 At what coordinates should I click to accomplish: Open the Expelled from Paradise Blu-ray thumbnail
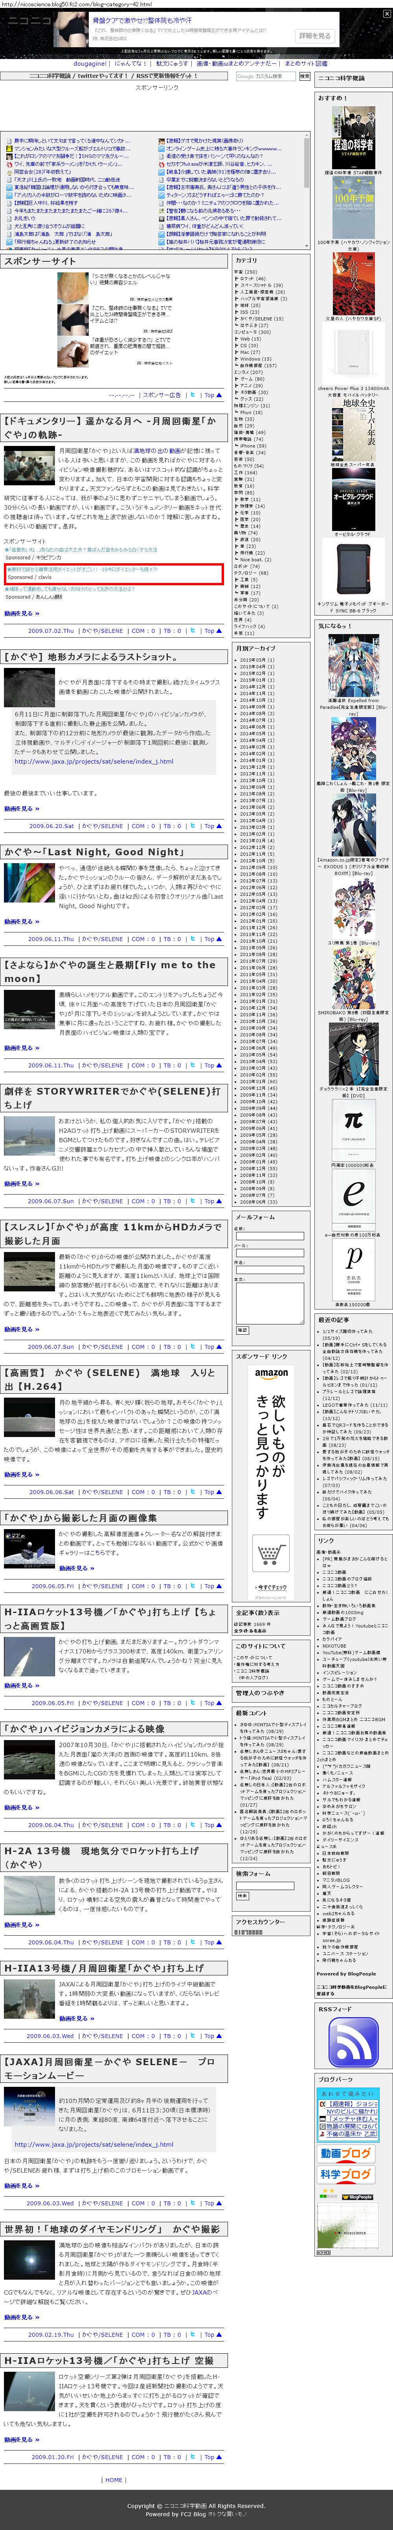[353, 666]
